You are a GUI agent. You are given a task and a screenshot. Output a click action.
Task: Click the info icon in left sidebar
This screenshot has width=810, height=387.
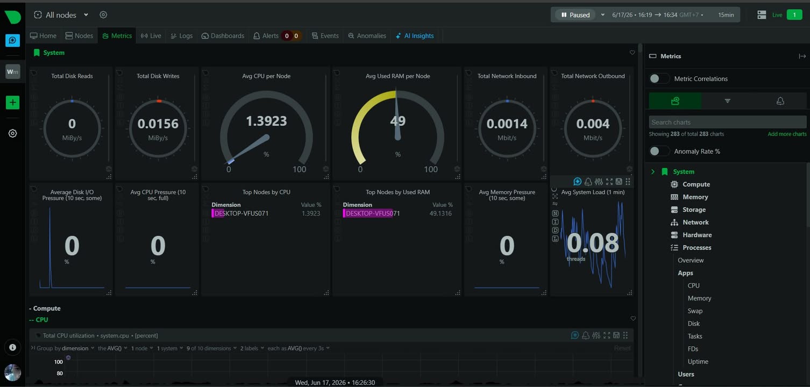12,347
